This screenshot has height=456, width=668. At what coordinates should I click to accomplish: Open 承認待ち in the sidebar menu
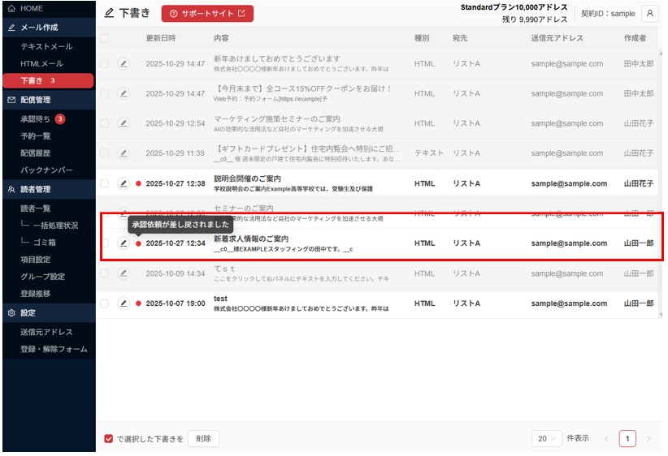coord(37,119)
